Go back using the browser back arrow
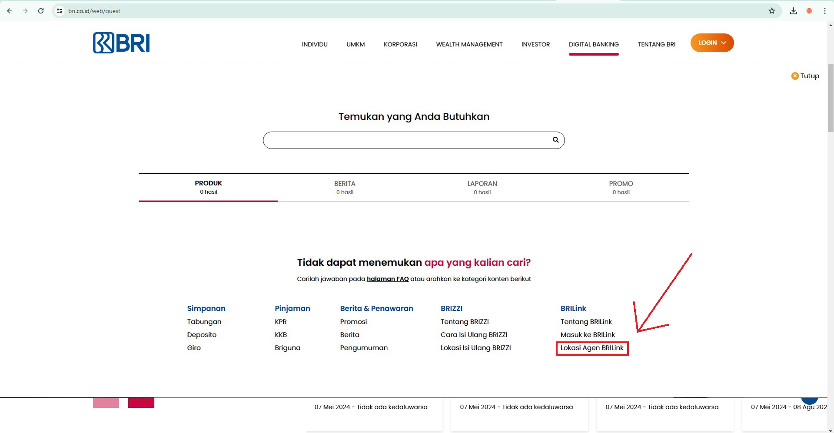The height and width of the screenshot is (433, 834). click(10, 11)
